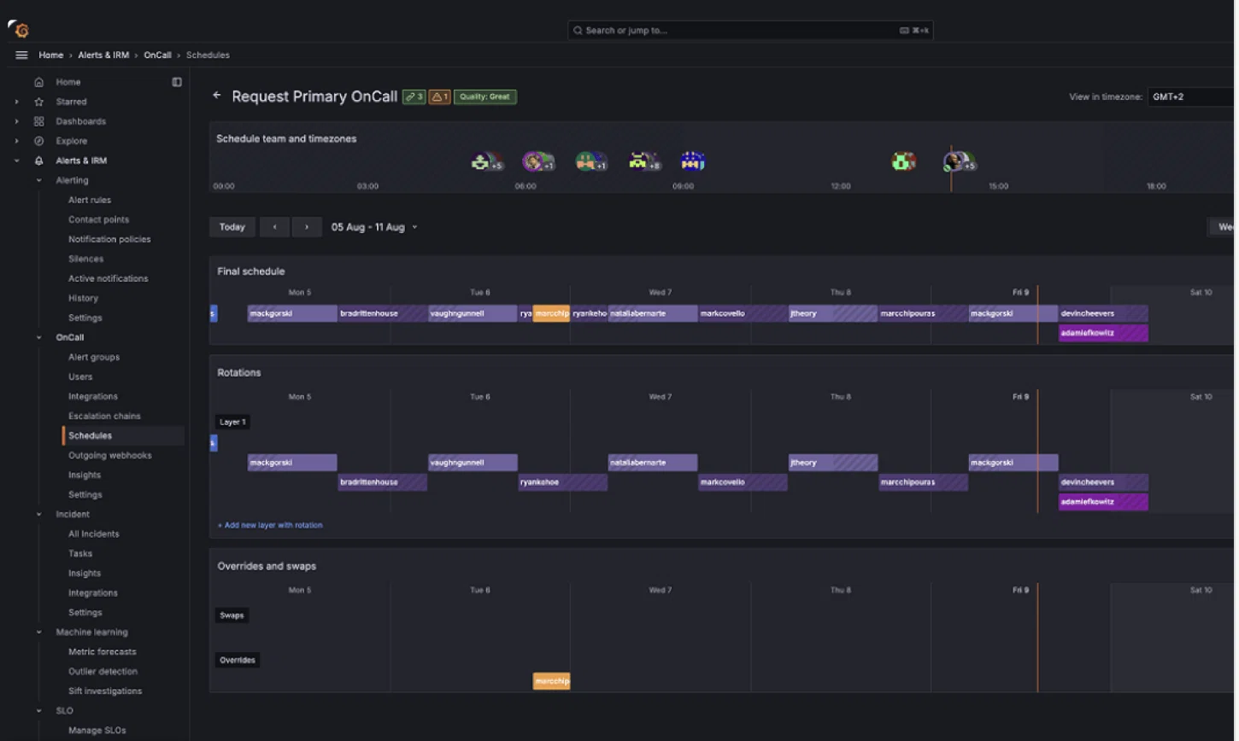Open Alert rules in sidebar
This screenshot has width=1239, height=741.
coord(90,200)
